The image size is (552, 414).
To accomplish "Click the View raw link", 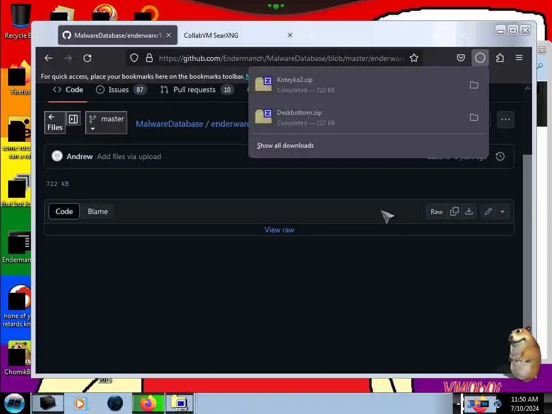I will tap(279, 230).
